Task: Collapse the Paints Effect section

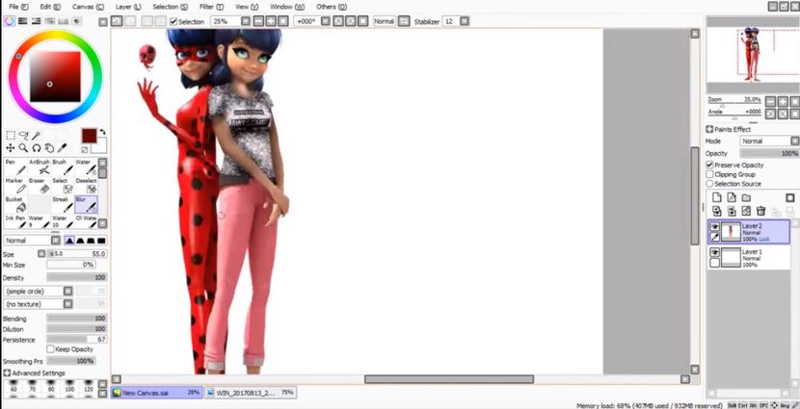Action: pyautogui.click(x=709, y=129)
